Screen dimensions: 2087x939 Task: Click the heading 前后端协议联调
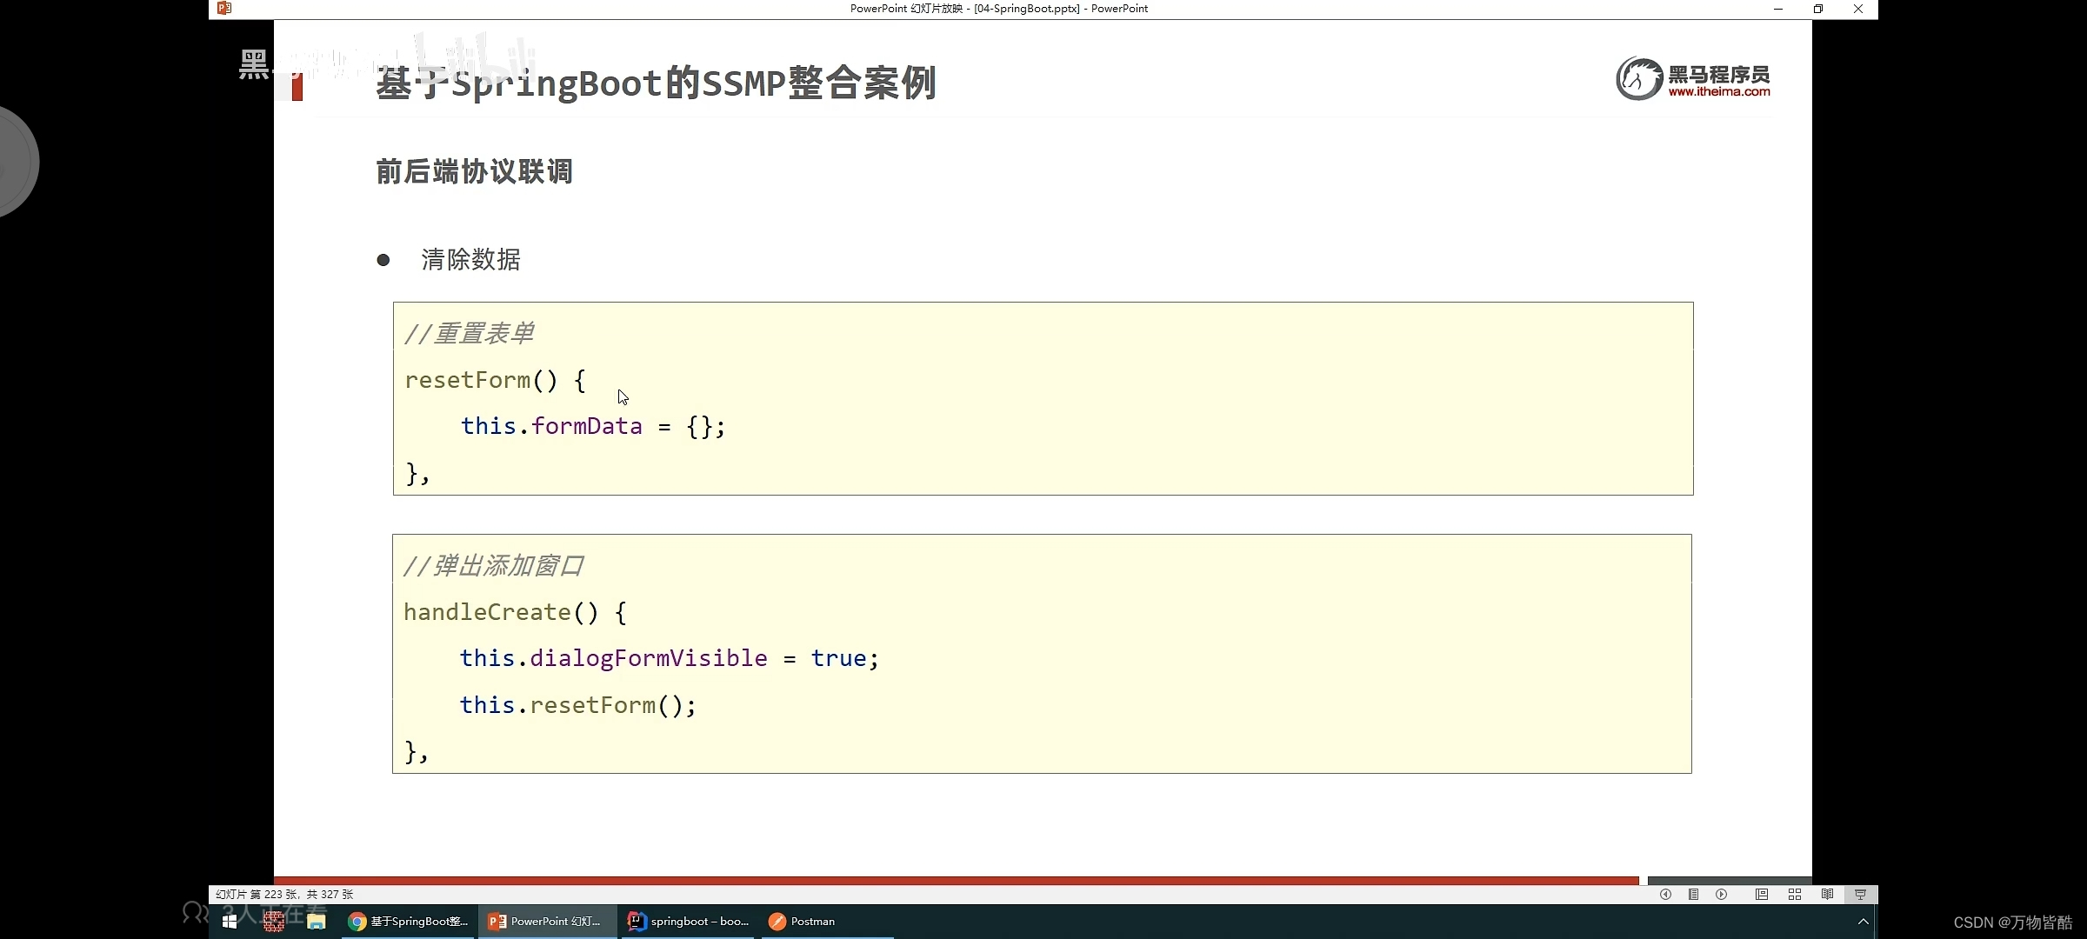[474, 171]
